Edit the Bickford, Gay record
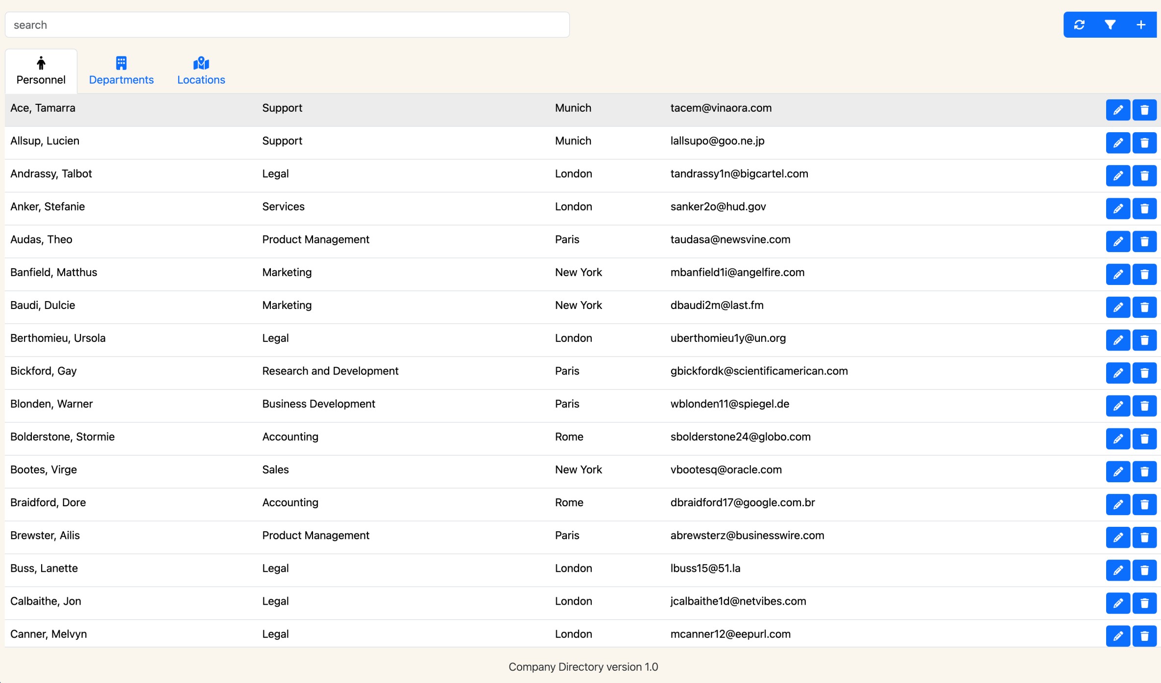 click(1118, 373)
